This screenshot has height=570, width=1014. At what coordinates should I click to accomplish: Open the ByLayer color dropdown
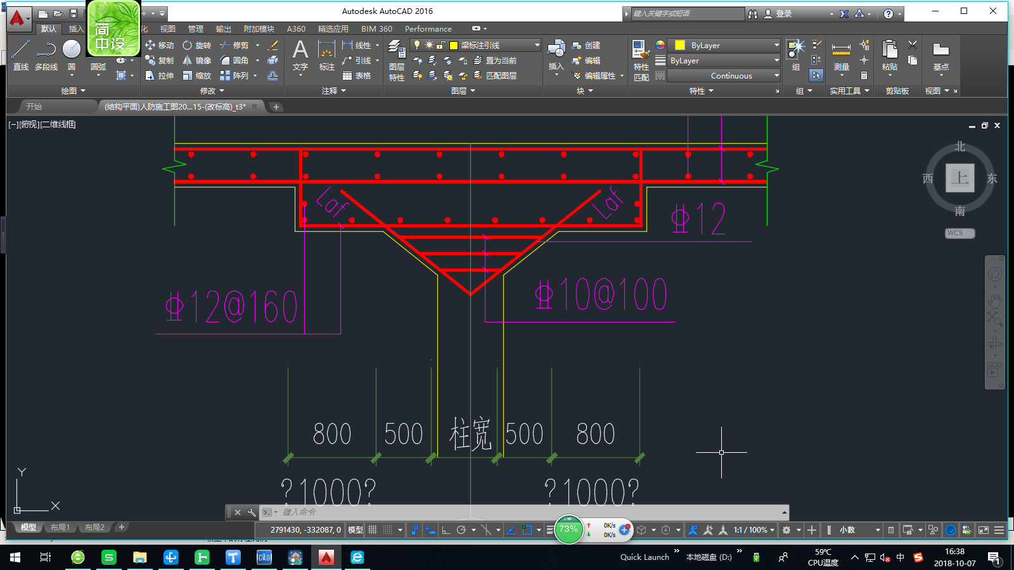coord(725,45)
